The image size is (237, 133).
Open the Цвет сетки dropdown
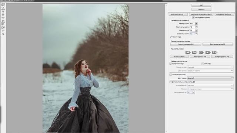210,71
